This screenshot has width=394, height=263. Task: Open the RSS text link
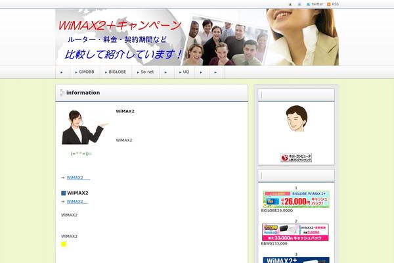336,4
